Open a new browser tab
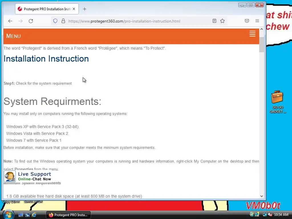Viewport: 292px width, 219px height. pyautogui.click(x=84, y=9)
